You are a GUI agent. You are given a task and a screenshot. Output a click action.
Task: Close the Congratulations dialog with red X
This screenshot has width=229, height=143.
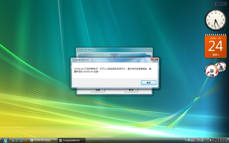[154, 59]
